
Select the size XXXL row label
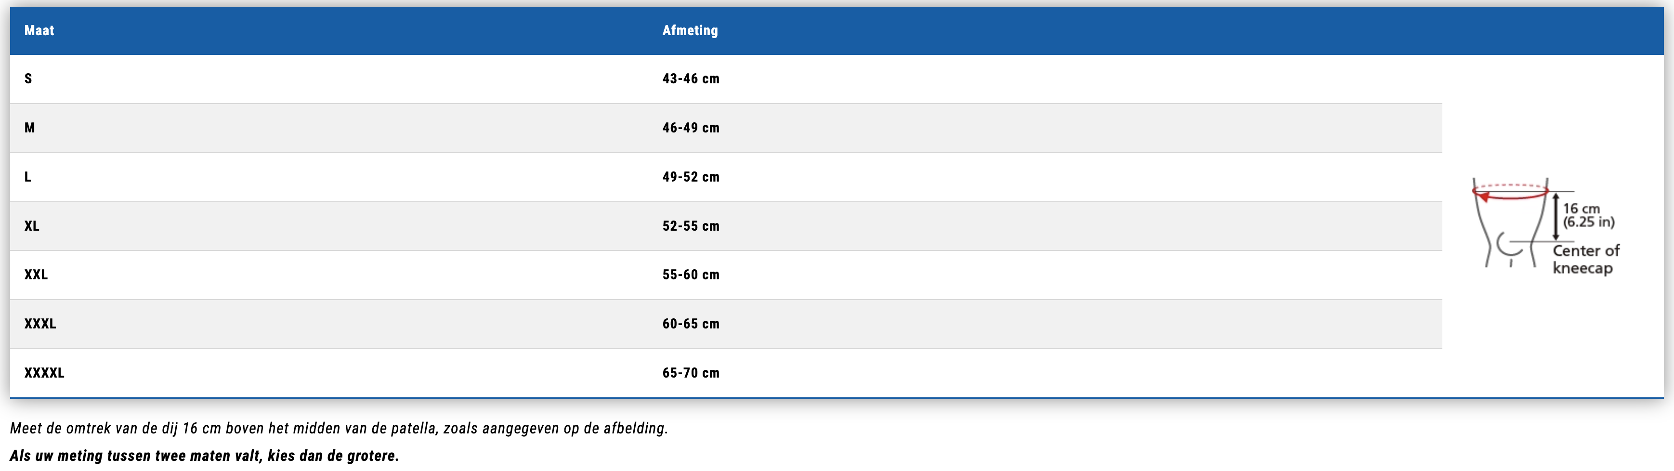[40, 324]
